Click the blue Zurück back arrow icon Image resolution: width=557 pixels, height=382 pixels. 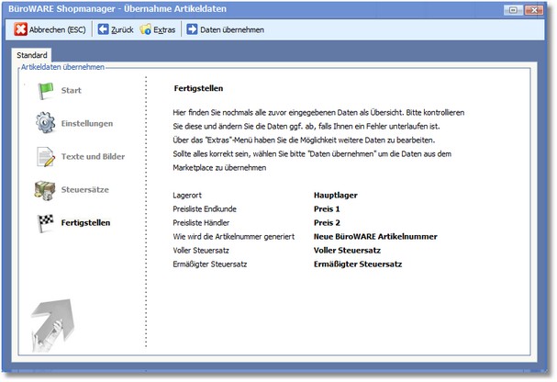(x=103, y=29)
